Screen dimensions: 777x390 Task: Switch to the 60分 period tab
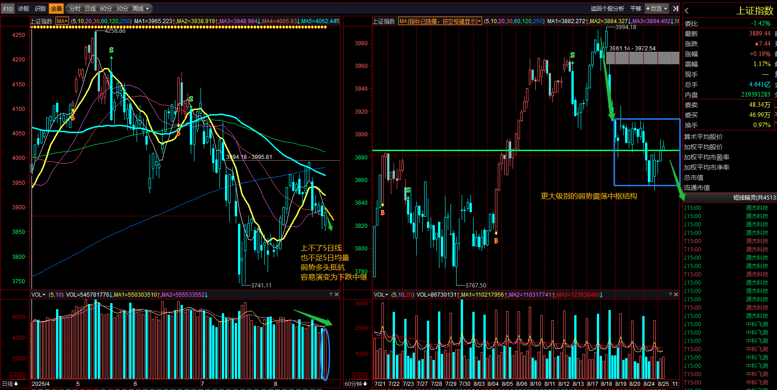pyautogui.click(x=106, y=9)
